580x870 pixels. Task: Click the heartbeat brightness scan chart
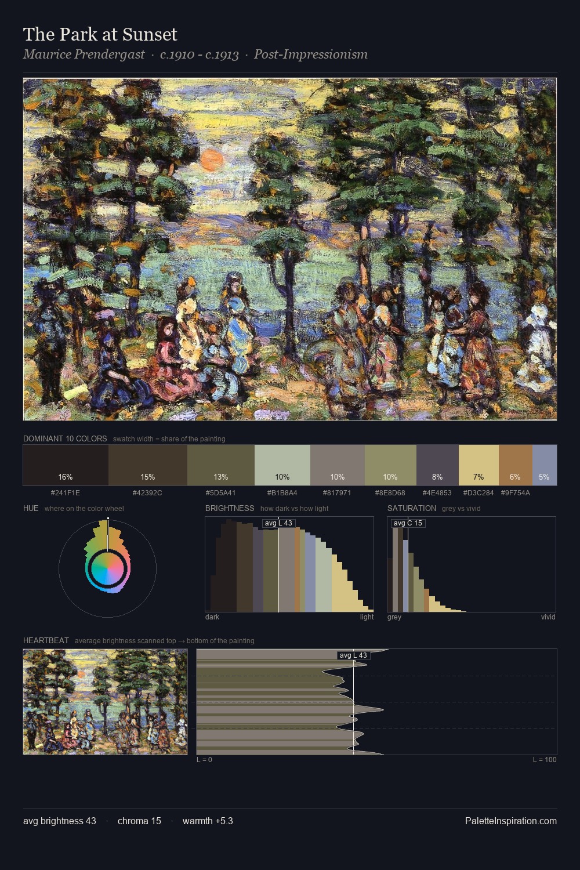(376, 702)
